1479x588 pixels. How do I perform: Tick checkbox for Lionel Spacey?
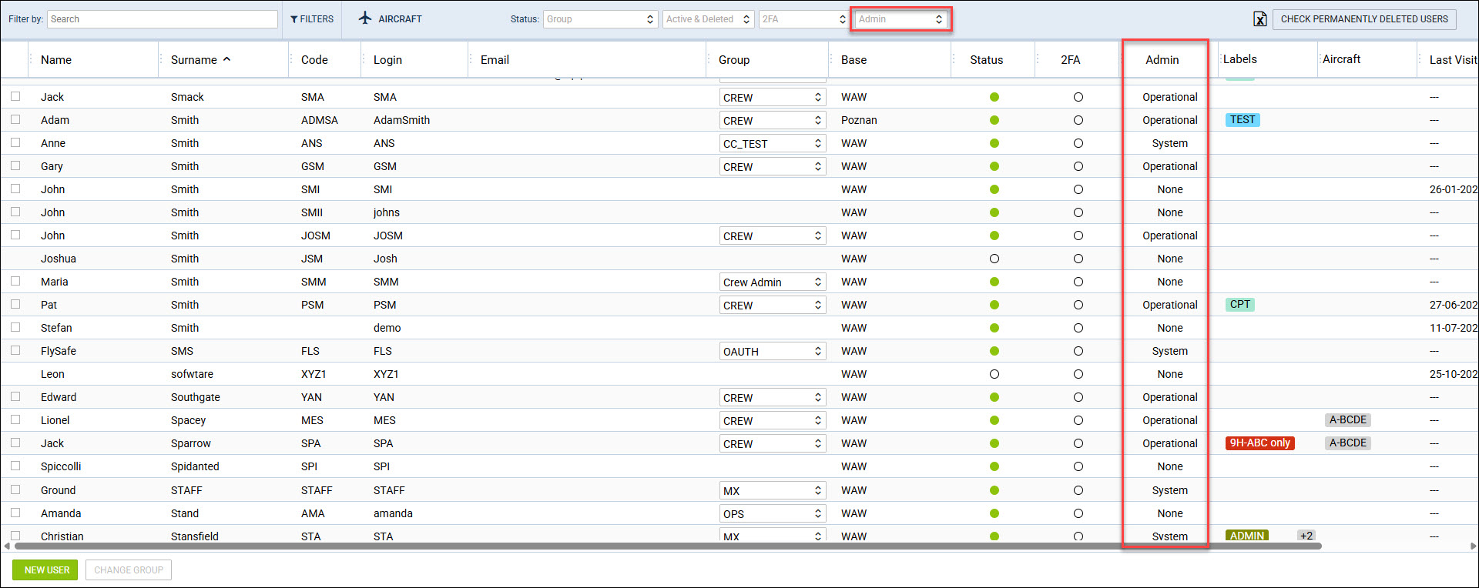tap(15, 419)
